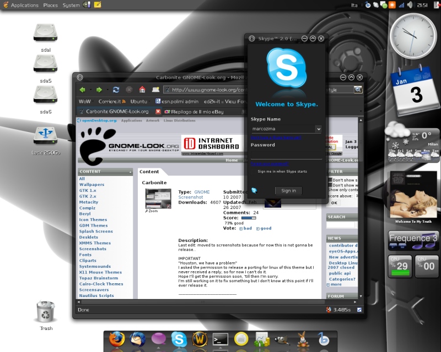The width and height of the screenshot is (441, 352).
Task: Vote 'bad' for Carbonite
Action: point(245,228)
